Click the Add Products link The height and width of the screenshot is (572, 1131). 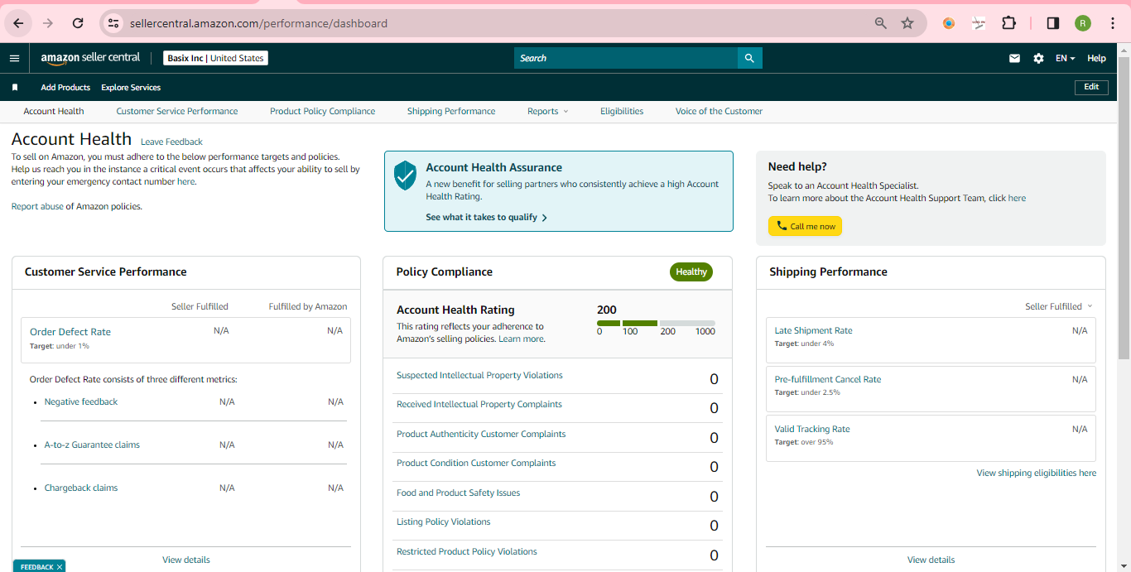tap(65, 87)
